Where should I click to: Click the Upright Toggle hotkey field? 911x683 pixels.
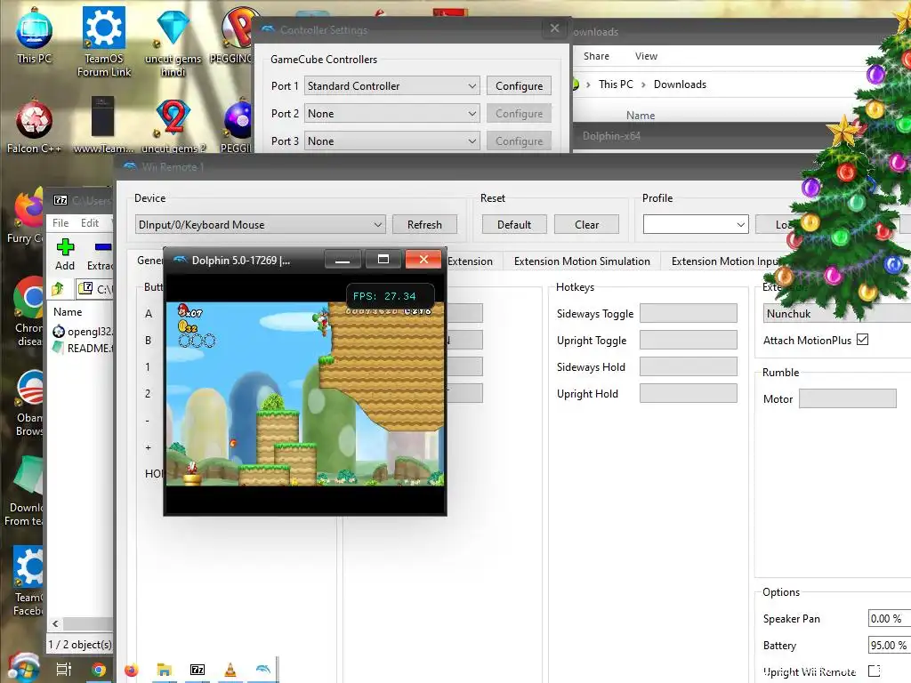pyautogui.click(x=689, y=341)
